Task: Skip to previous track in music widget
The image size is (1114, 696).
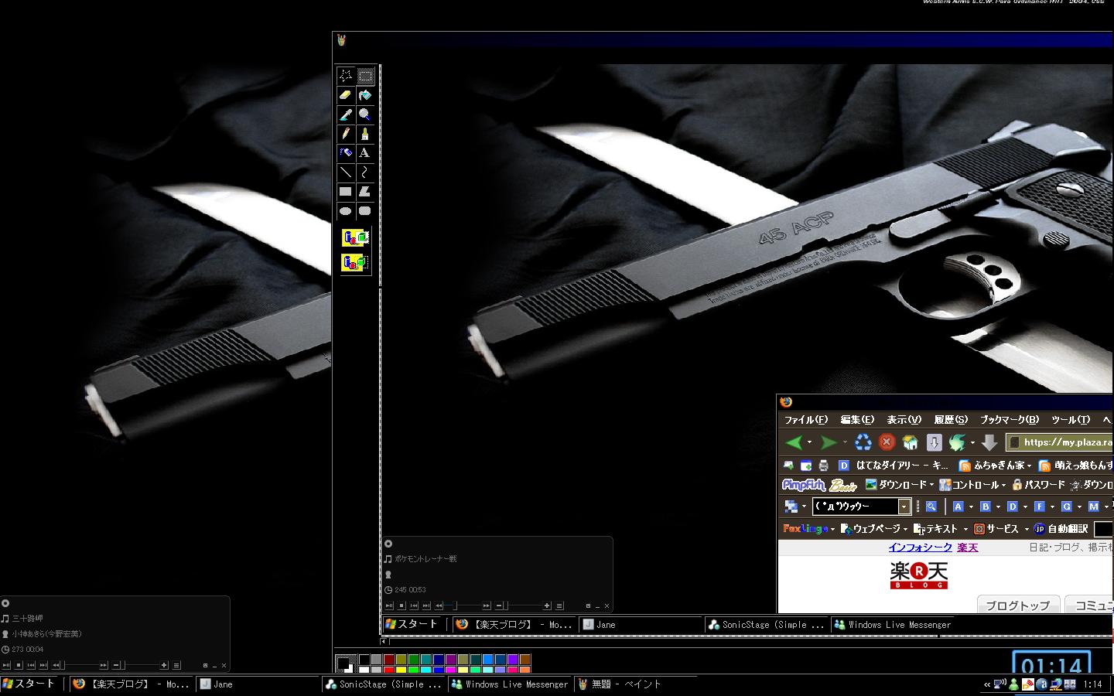Action: [31, 665]
